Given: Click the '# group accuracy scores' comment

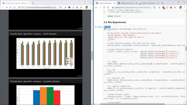Looking at the screenshot, I should coord(118,94).
